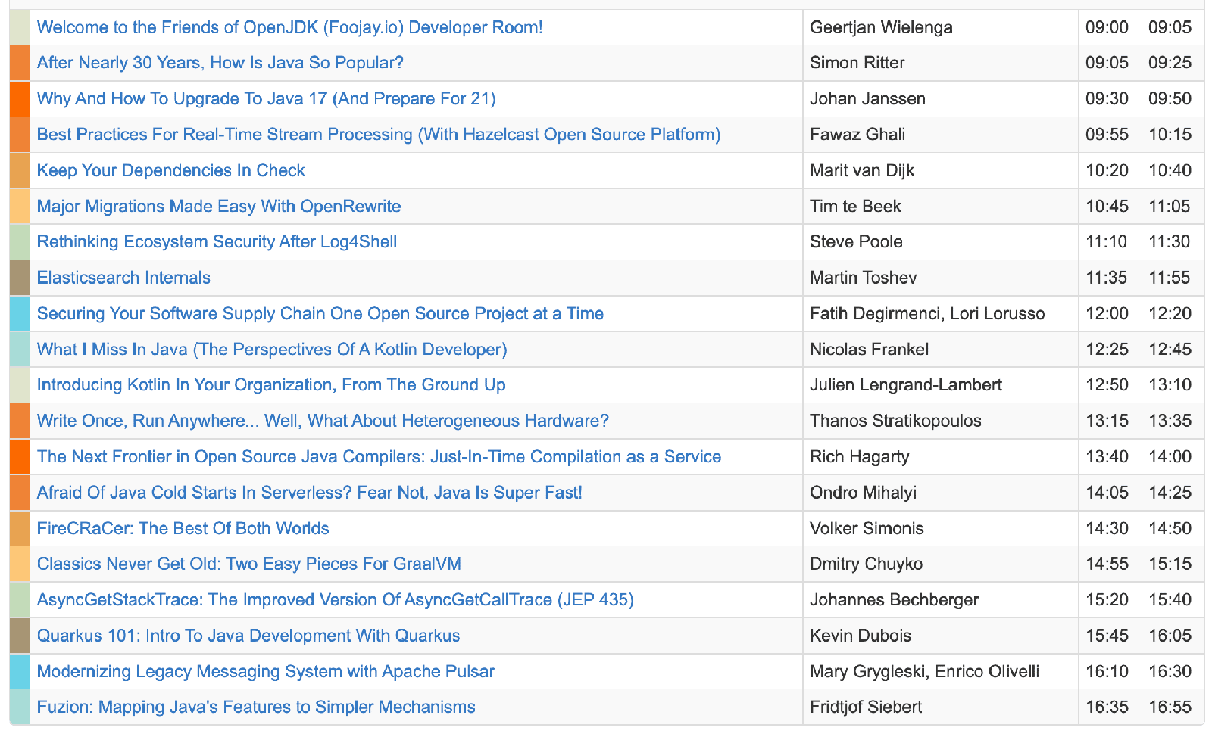The width and height of the screenshot is (1212, 734).
Task: Open The Next Frontier in Java Compilers talk
Action: (379, 457)
